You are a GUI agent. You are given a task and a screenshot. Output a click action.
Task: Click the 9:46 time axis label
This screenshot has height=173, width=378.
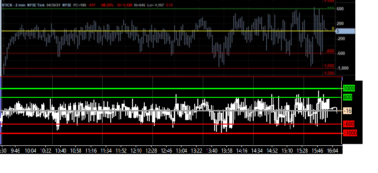click(15, 151)
